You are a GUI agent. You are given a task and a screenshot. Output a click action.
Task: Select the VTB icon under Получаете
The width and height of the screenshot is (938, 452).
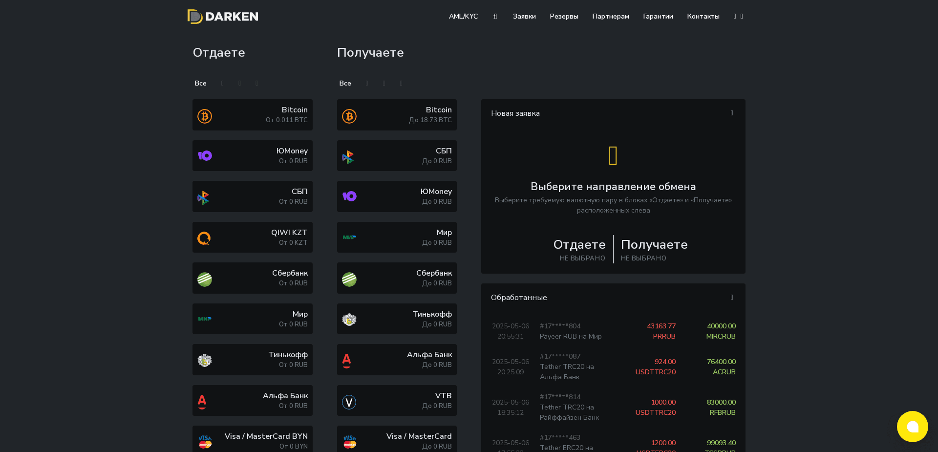[349, 401]
